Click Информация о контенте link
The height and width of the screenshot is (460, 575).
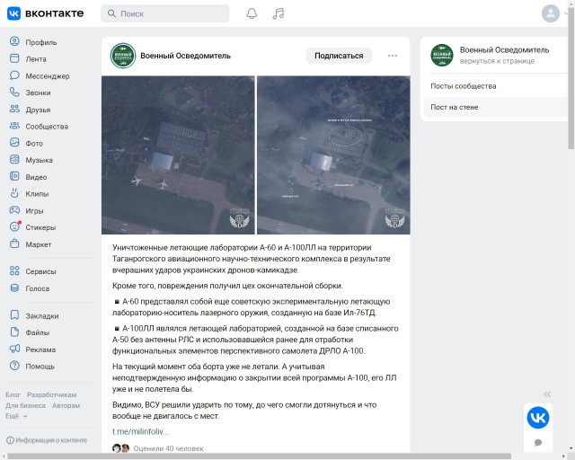point(51,440)
